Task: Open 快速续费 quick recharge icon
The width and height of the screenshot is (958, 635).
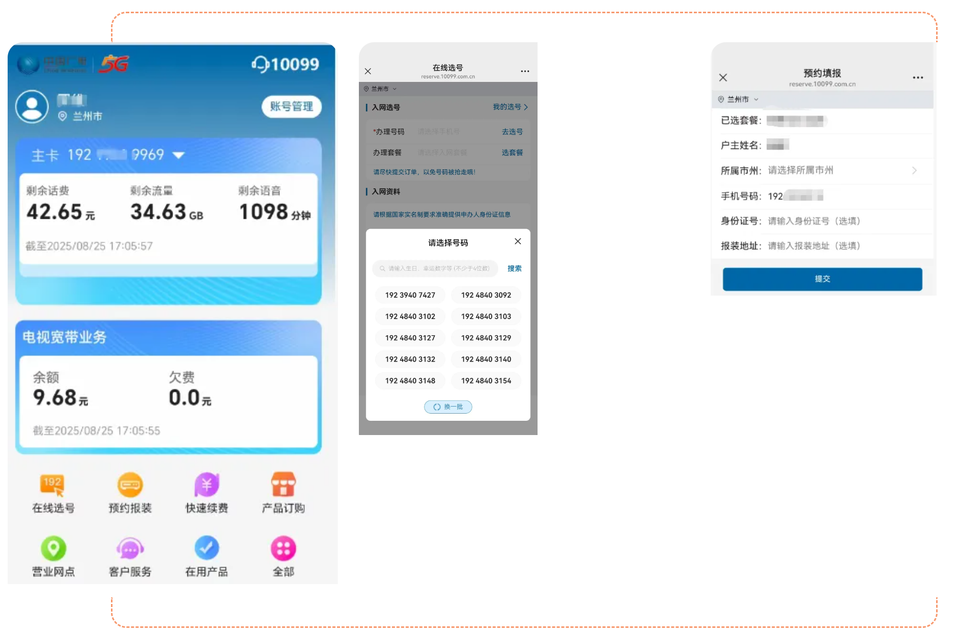Action: (207, 485)
